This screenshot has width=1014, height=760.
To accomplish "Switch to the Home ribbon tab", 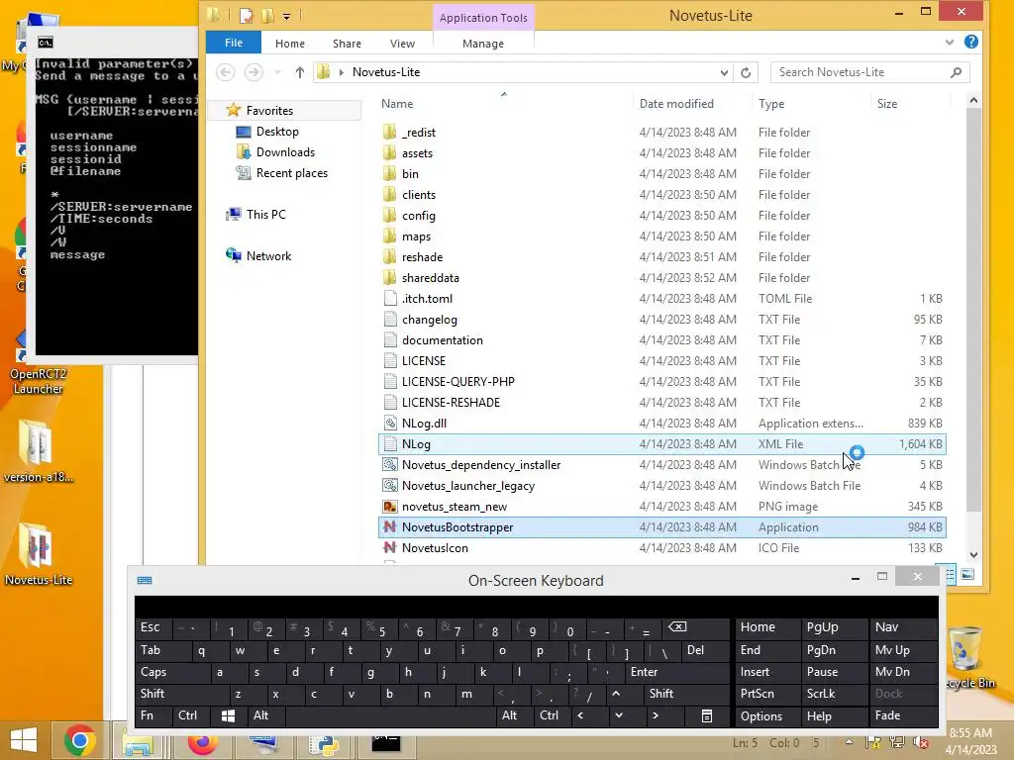I will pyautogui.click(x=290, y=44).
